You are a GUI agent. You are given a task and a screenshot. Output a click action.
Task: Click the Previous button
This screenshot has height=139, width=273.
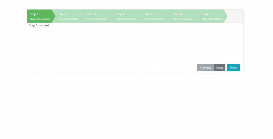[x=205, y=68]
